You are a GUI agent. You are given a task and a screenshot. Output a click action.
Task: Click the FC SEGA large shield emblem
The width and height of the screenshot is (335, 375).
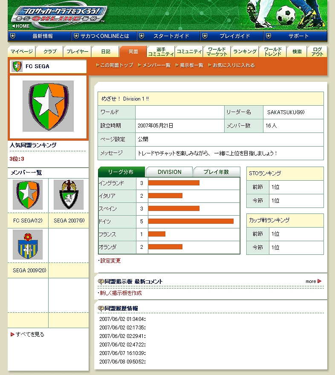(x=48, y=106)
